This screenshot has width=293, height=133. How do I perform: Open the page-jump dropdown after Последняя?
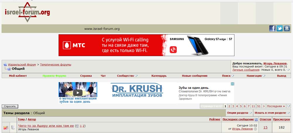click(x=289, y=106)
